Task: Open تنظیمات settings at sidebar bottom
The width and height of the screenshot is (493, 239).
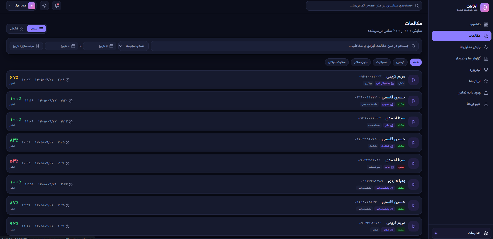Action: (461, 233)
